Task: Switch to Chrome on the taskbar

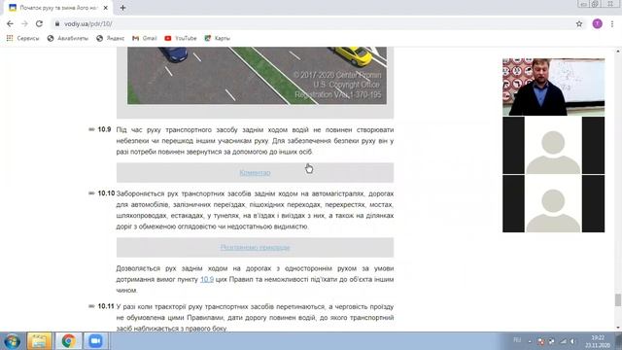Action: [68, 341]
